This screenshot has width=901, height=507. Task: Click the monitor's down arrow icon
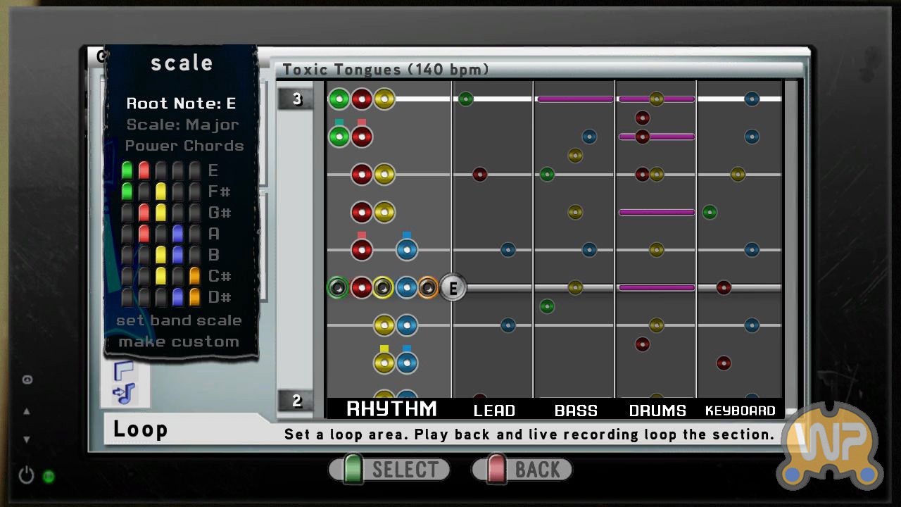[x=27, y=439]
